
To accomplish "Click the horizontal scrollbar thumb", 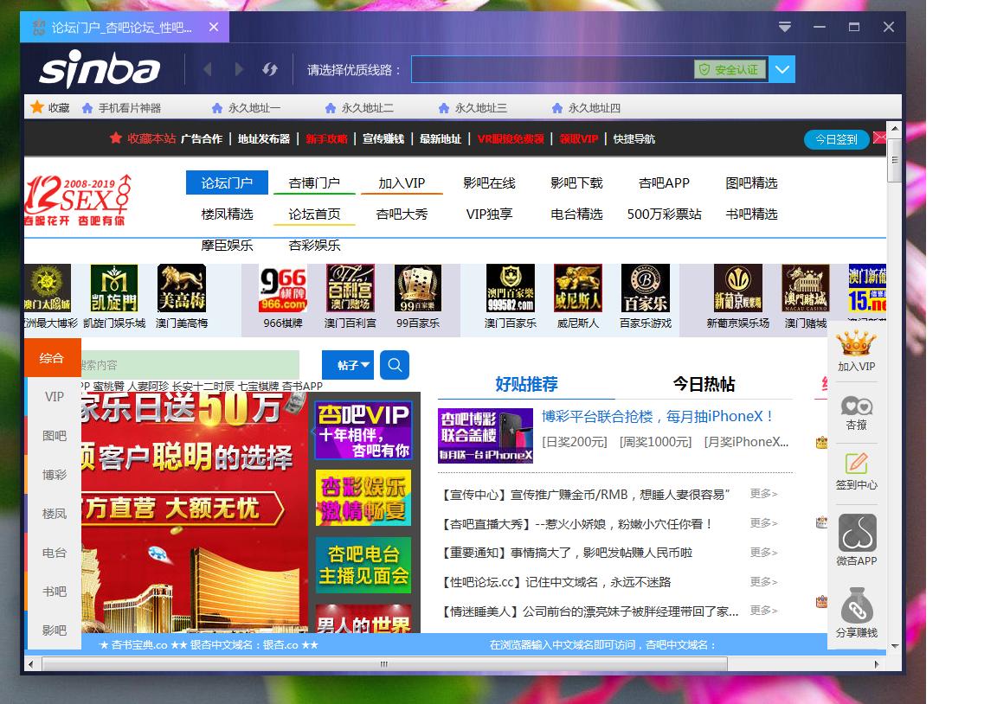I will 384,664.
